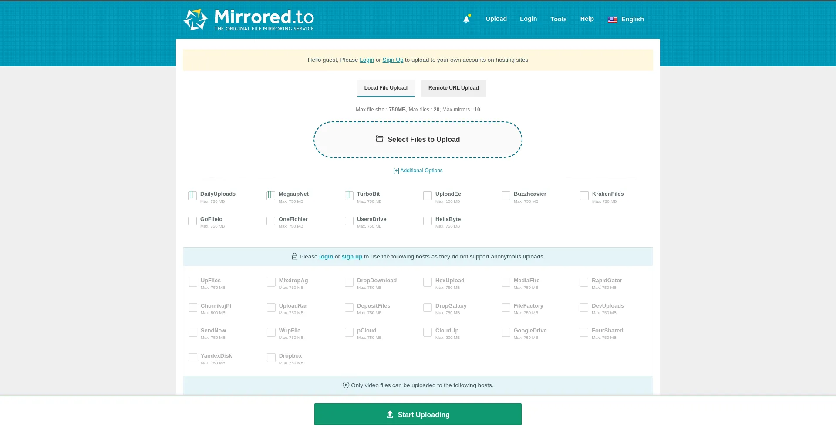Enable the FourShared checkbox
The image size is (836, 432).
(x=584, y=332)
